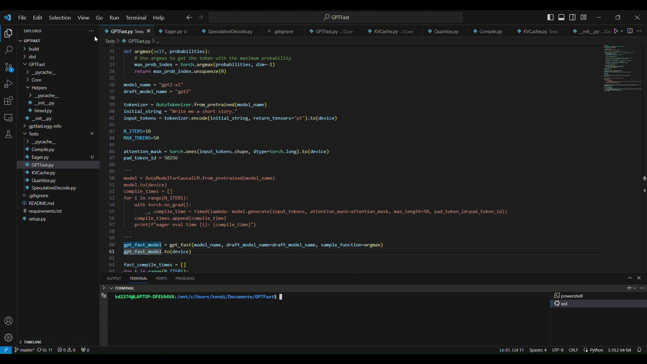Viewport: 647px width, 364px height.
Task: Switch to the Quantize.py editor tab
Action: point(446,31)
